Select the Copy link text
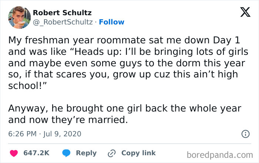 tap(138, 153)
